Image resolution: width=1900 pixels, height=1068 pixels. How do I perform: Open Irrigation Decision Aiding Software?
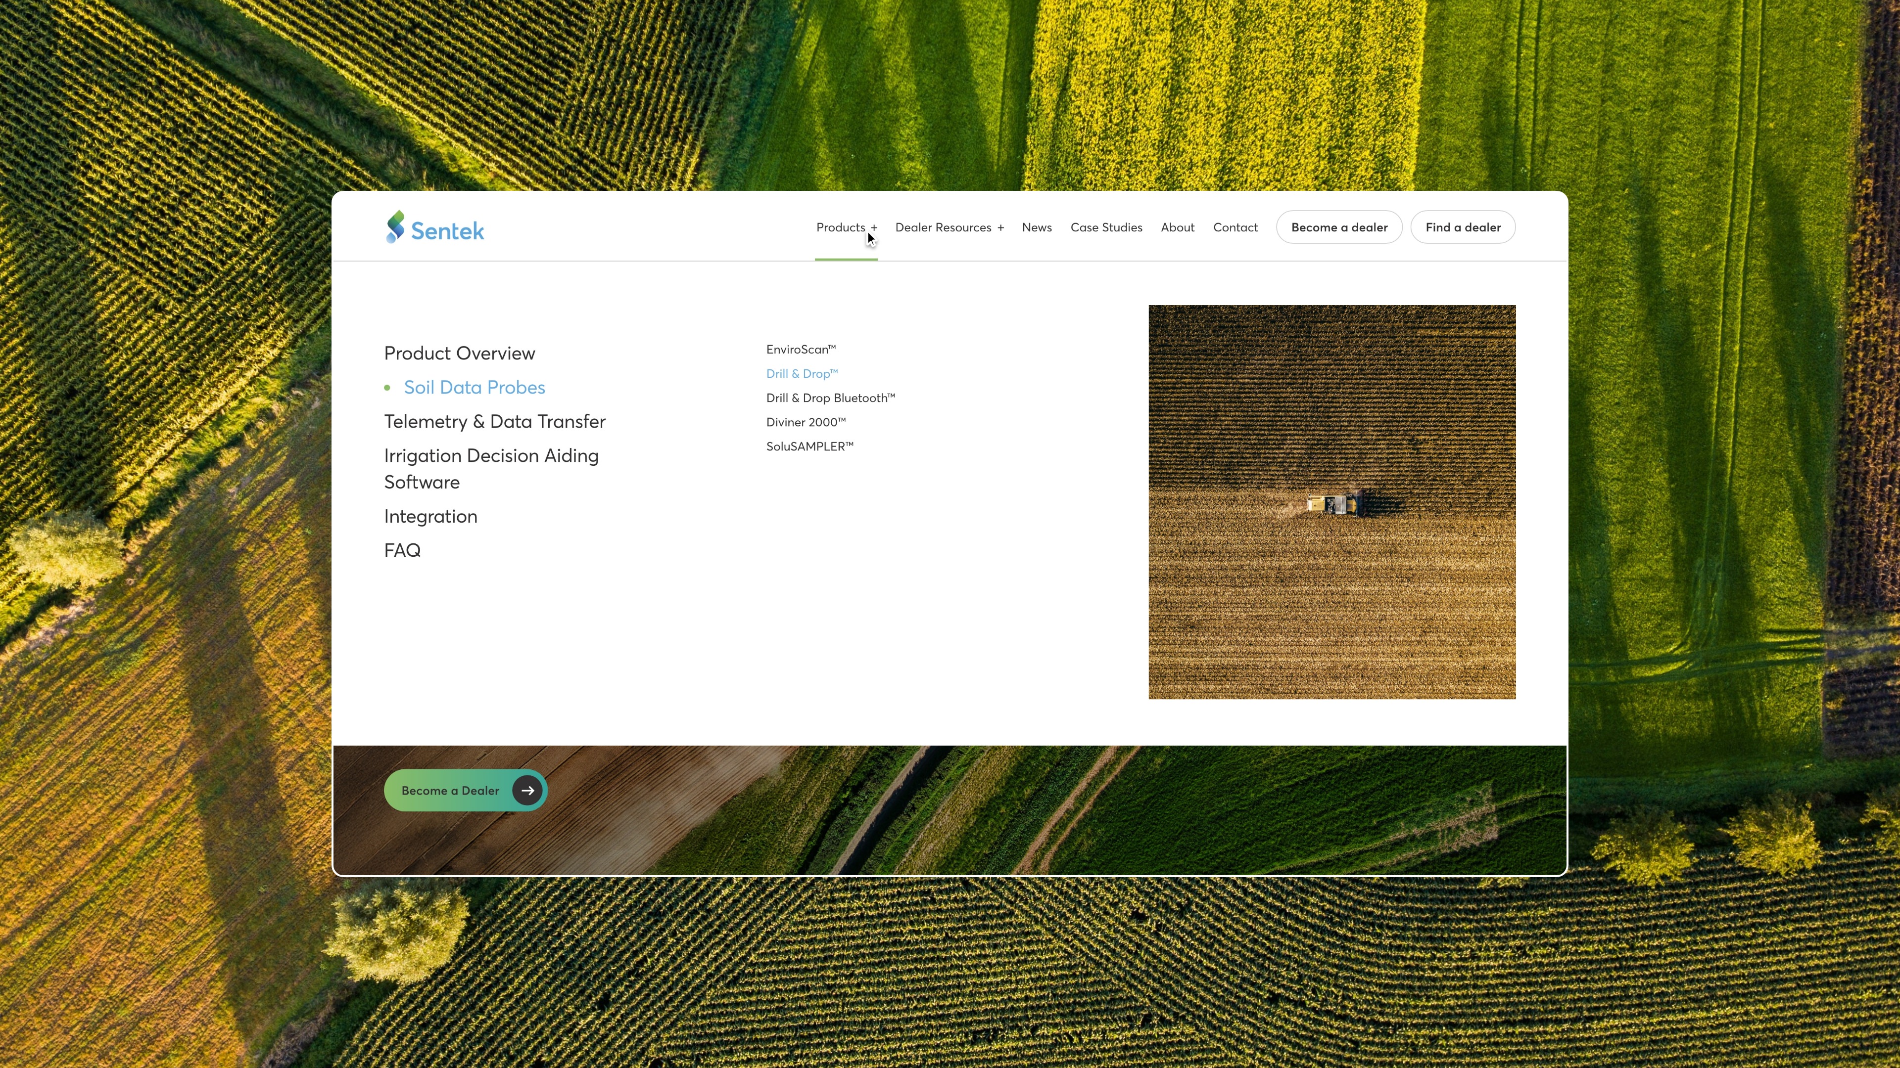pos(490,469)
